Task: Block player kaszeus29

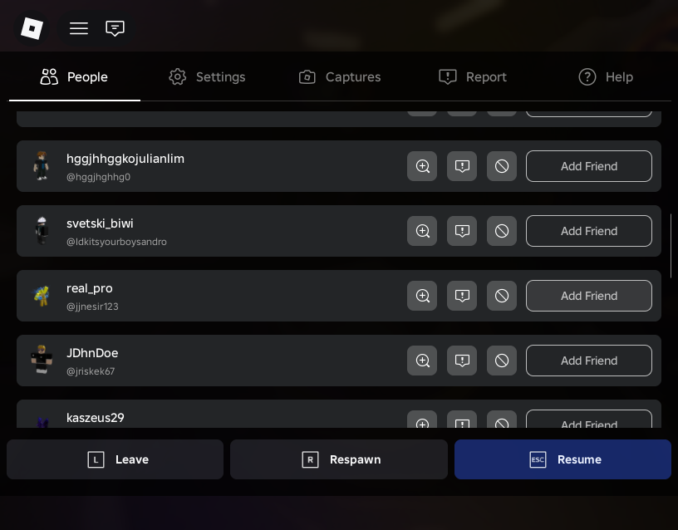Action: click(x=502, y=420)
